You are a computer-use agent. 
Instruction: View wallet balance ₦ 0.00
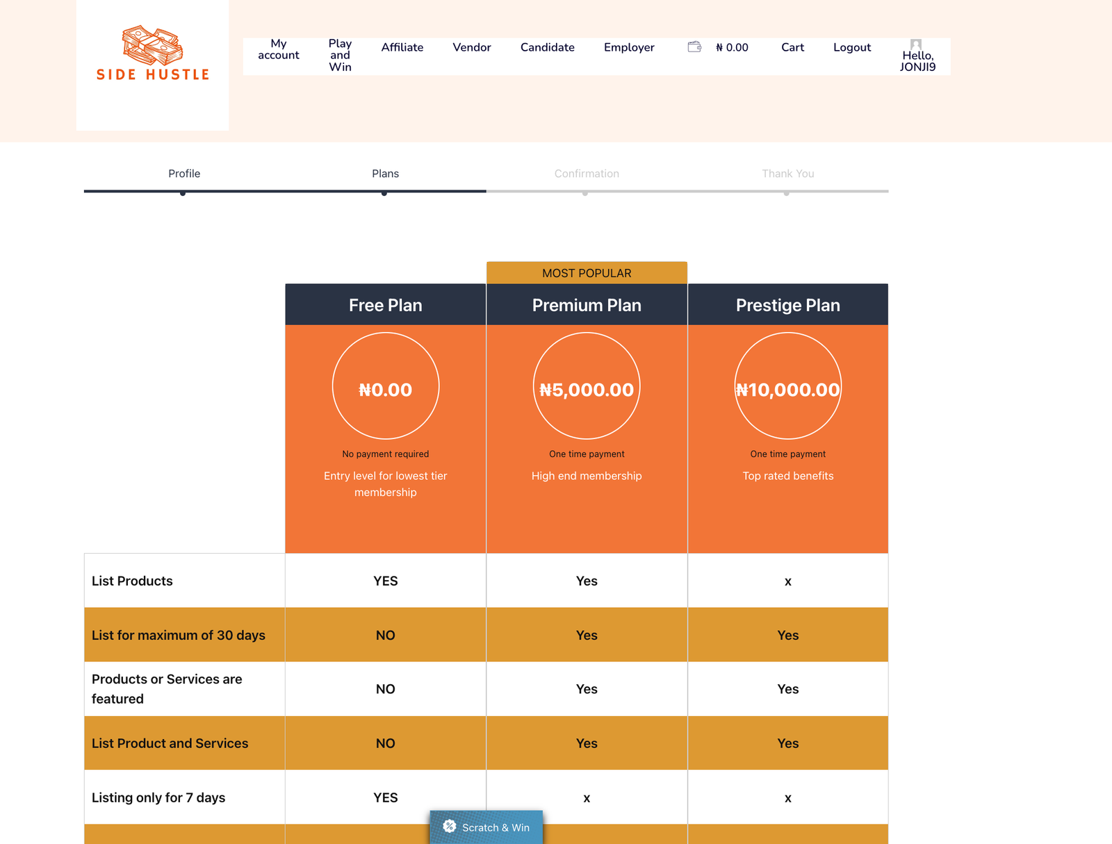[x=732, y=47]
